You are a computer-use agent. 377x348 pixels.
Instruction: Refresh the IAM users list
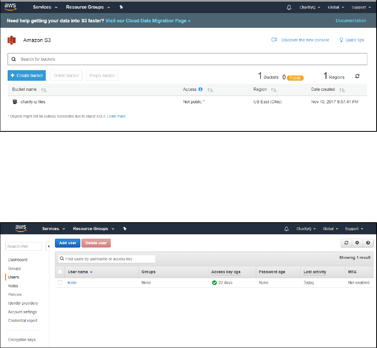point(346,243)
